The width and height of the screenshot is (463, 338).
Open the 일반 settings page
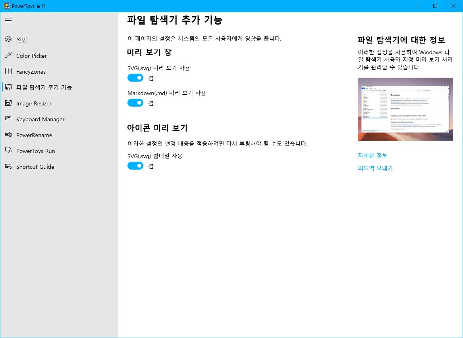pos(59,40)
